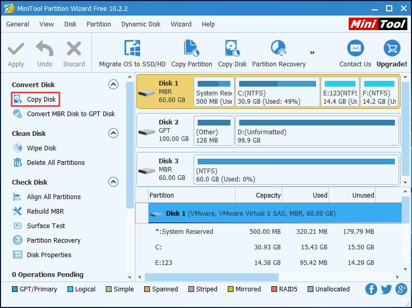Image resolution: width=412 pixels, height=308 pixels.
Task: Minimize the Partition Wizard window
Action: [375, 9]
